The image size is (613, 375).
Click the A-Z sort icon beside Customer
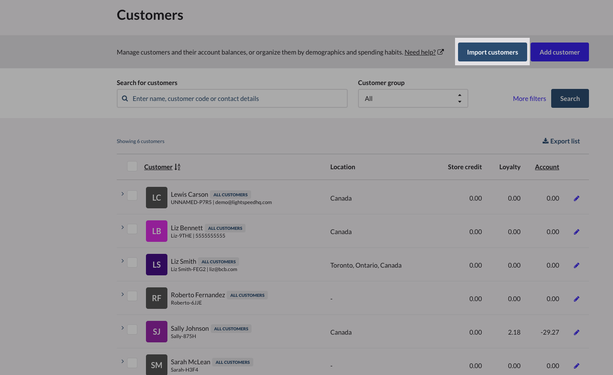177,167
